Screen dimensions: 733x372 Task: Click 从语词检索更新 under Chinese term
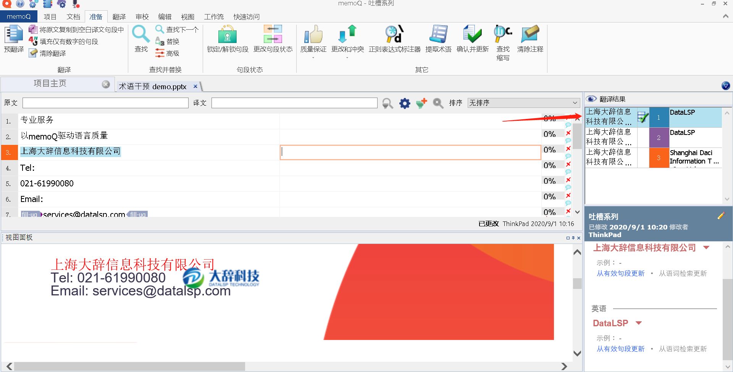pyautogui.click(x=683, y=273)
